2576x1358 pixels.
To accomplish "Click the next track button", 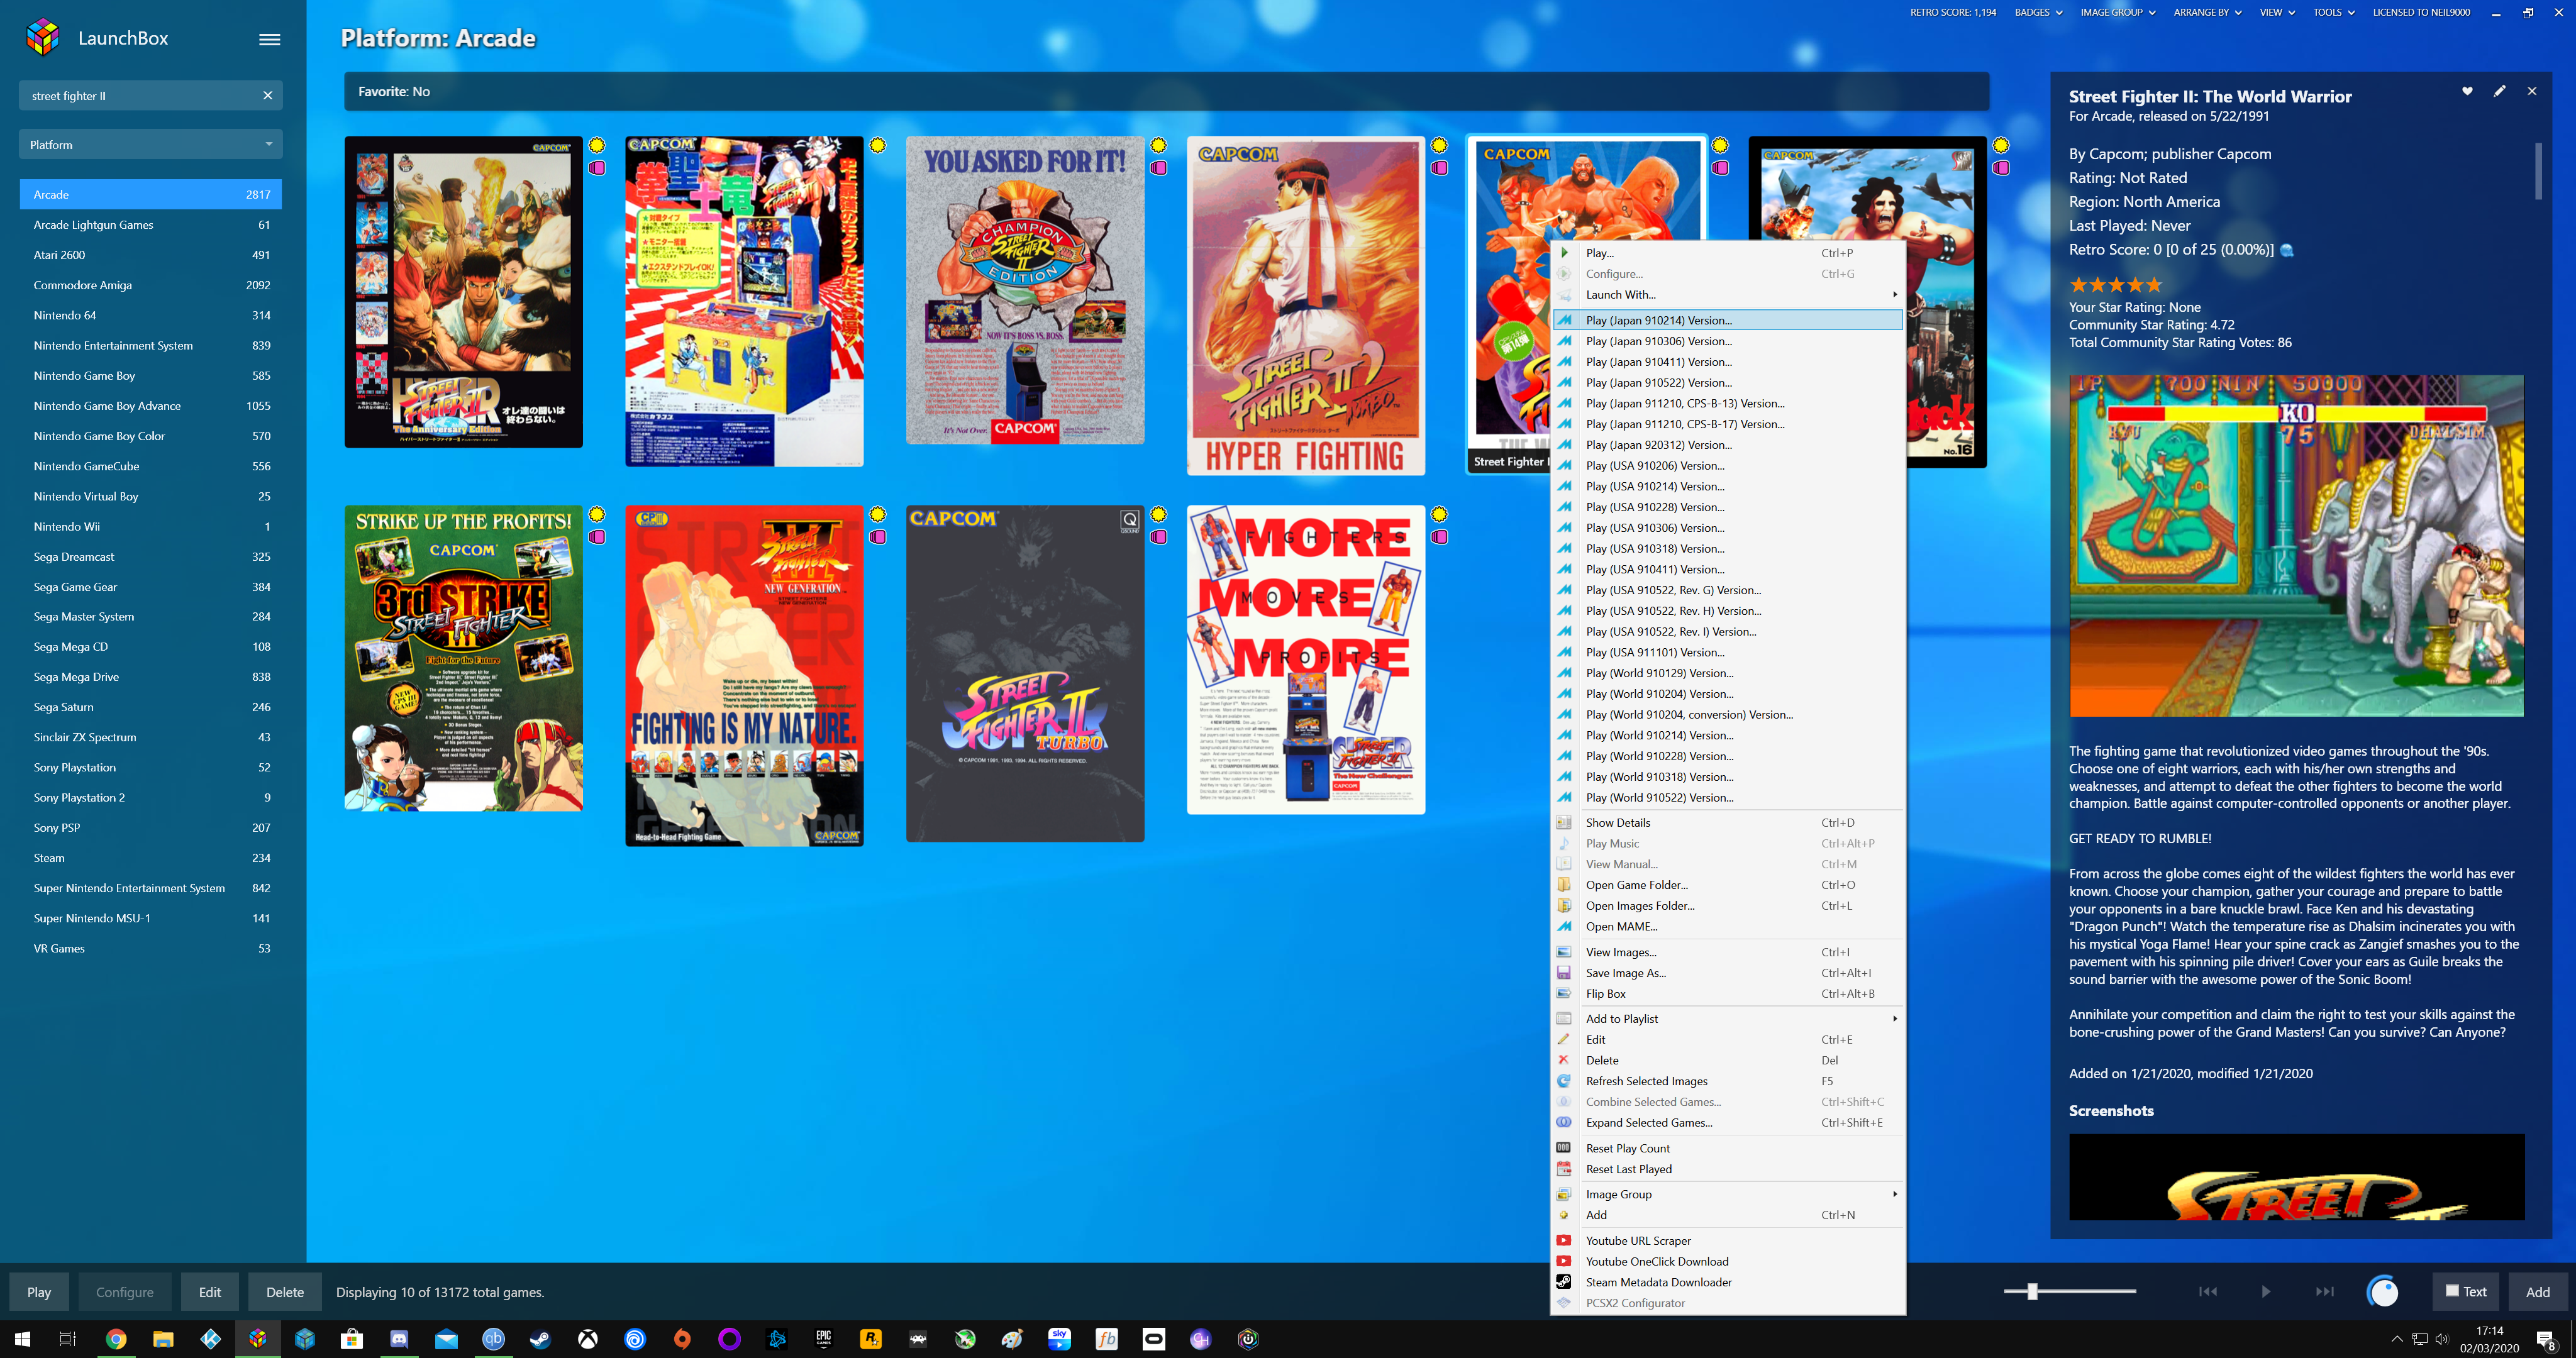I will (2324, 1291).
